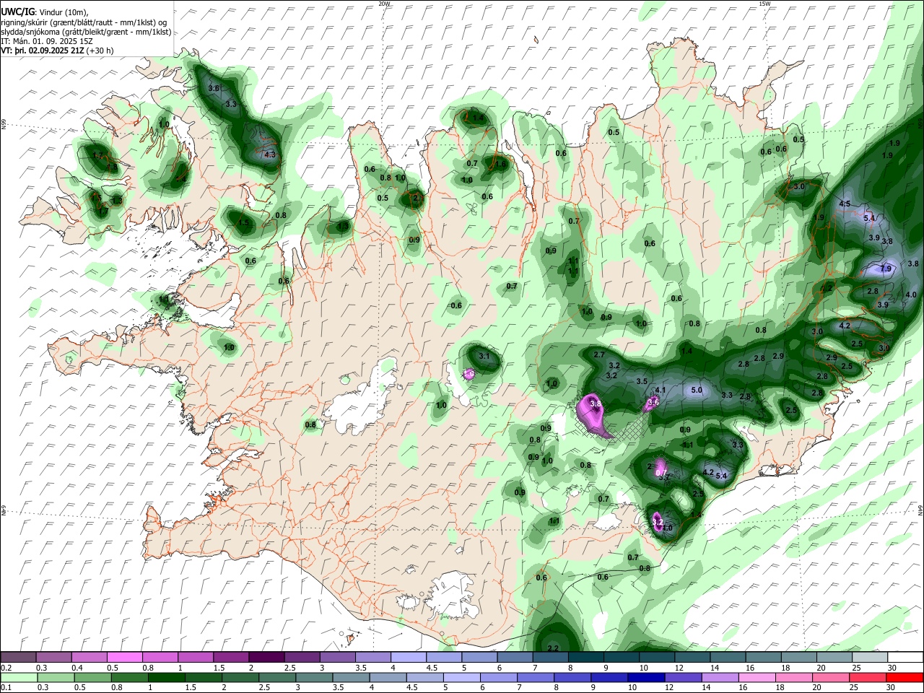Select upper legend swatch between 8 and 9
Screen dimensions: 924x693
[585, 657]
